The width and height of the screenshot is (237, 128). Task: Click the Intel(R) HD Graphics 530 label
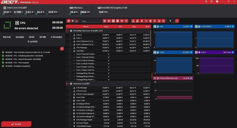[x=115, y=8]
